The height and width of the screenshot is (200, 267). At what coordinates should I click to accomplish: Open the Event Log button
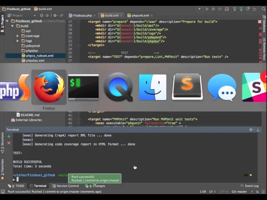coord(249,186)
